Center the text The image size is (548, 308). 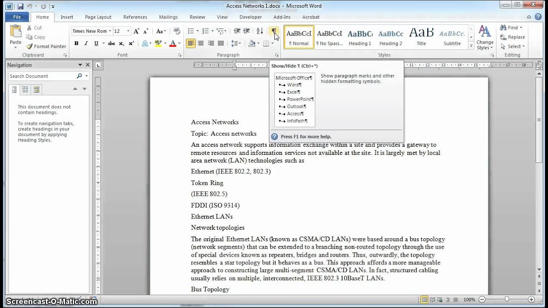click(201, 43)
